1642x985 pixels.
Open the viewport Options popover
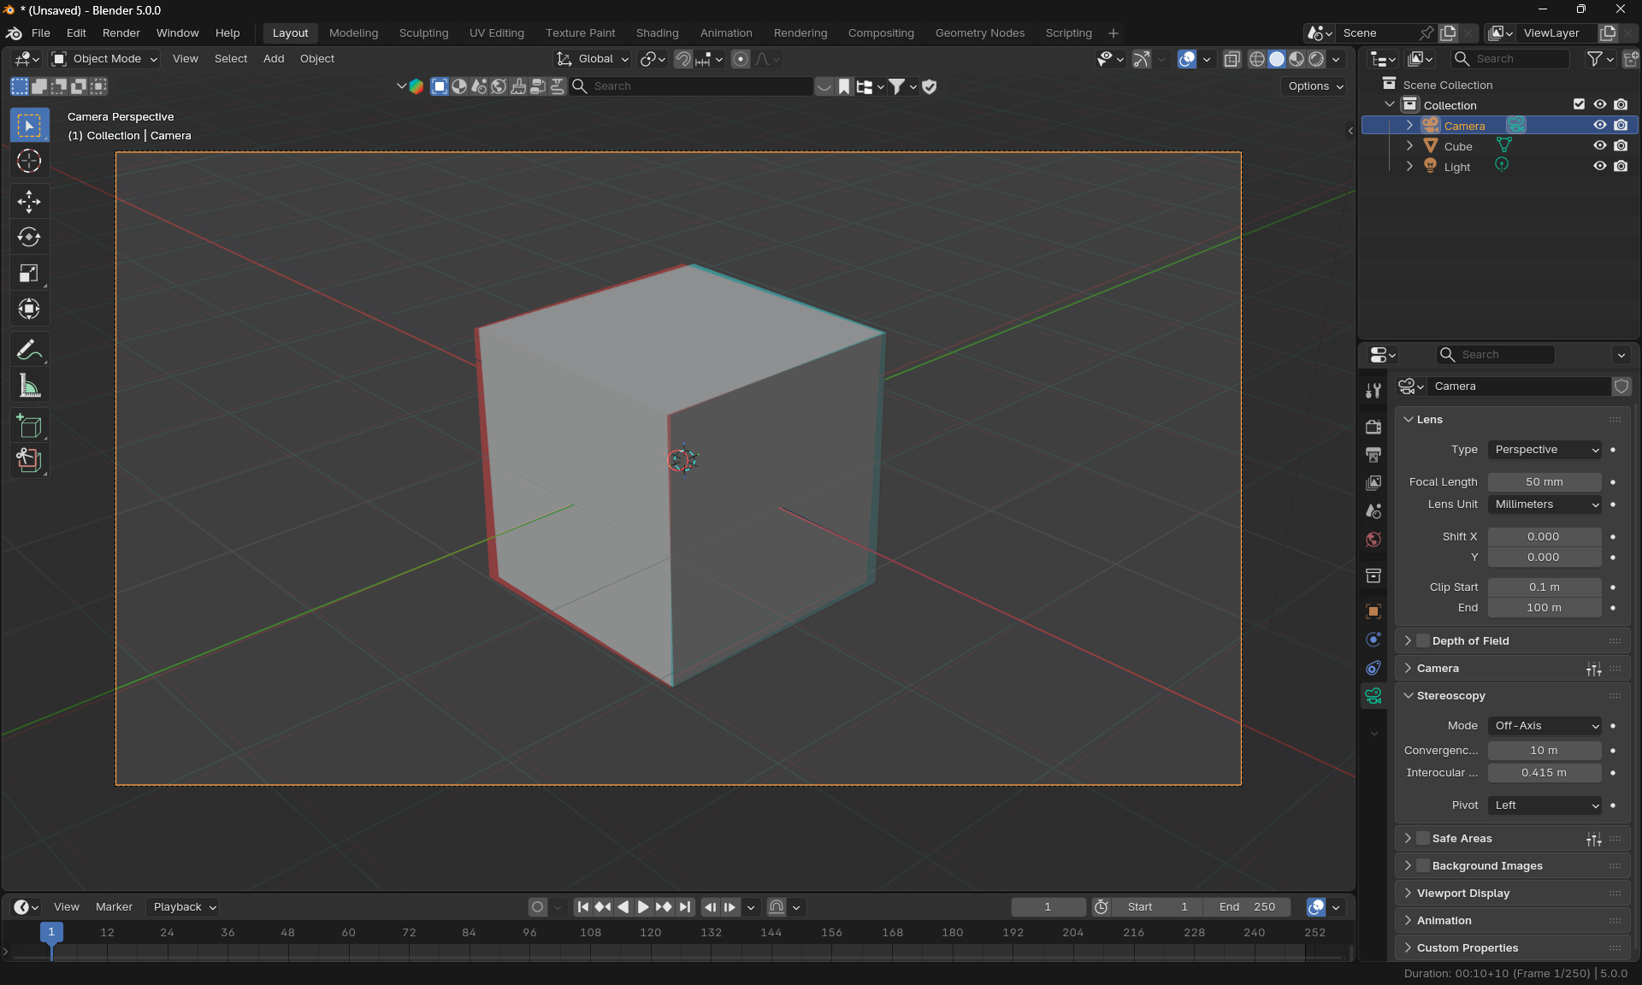click(1315, 86)
